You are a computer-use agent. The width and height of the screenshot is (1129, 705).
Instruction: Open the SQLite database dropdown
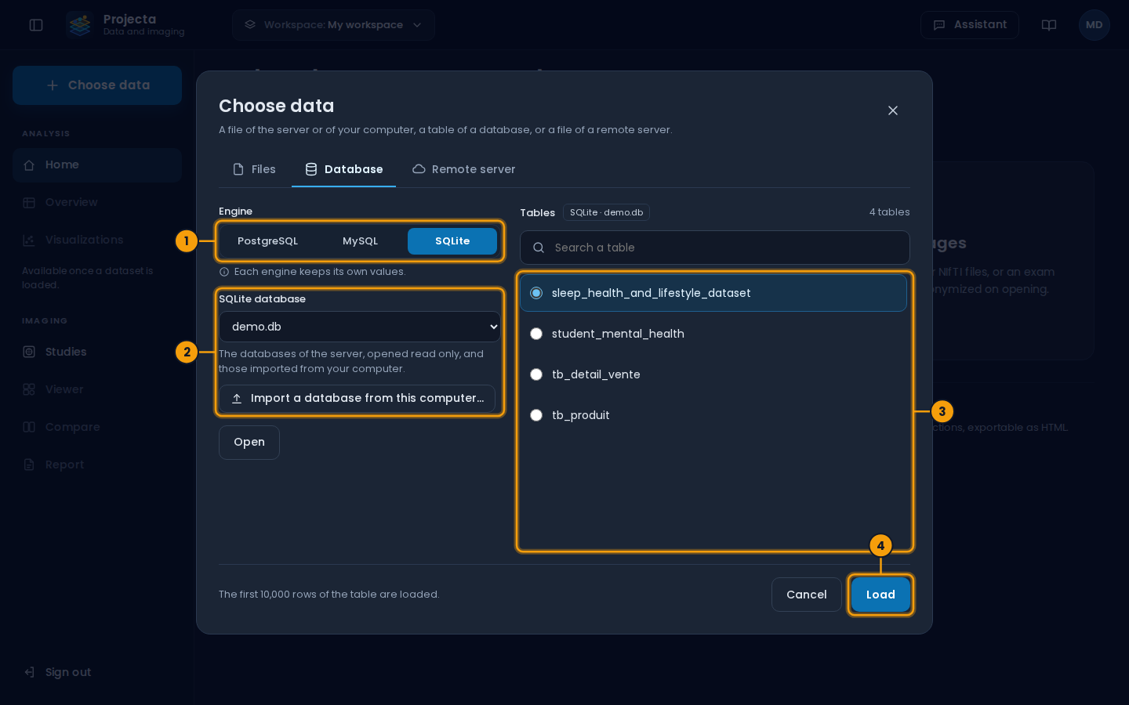(x=360, y=327)
